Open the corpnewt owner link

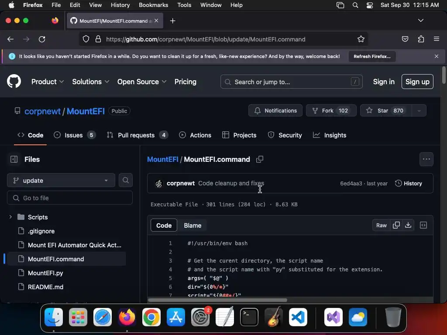[42, 111]
